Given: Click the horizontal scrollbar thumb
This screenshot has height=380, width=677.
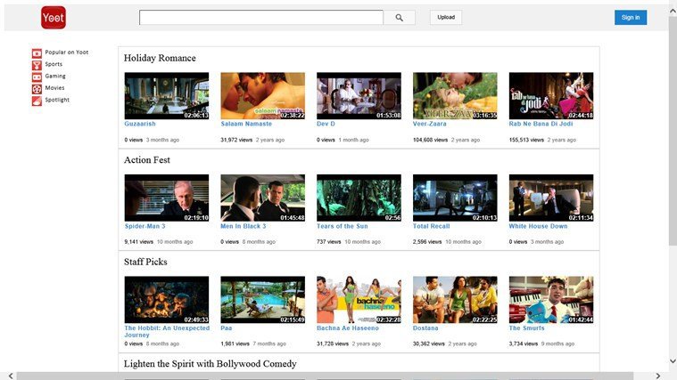Looking at the screenshot, I should tap(325, 376).
